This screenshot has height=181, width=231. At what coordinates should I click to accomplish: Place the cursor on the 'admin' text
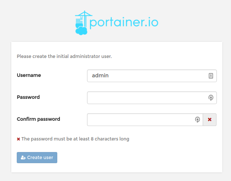coord(100,75)
